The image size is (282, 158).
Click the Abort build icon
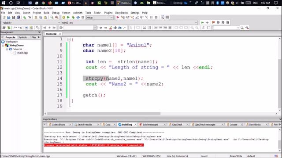[x=83, y=18]
